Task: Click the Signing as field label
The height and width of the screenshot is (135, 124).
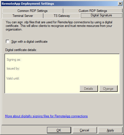Action: pos(14,60)
